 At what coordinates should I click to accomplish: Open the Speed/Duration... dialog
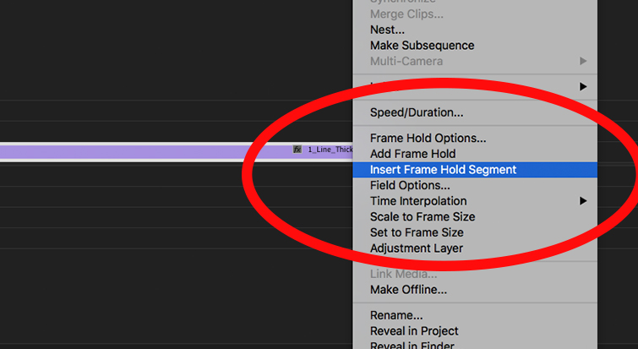417,112
